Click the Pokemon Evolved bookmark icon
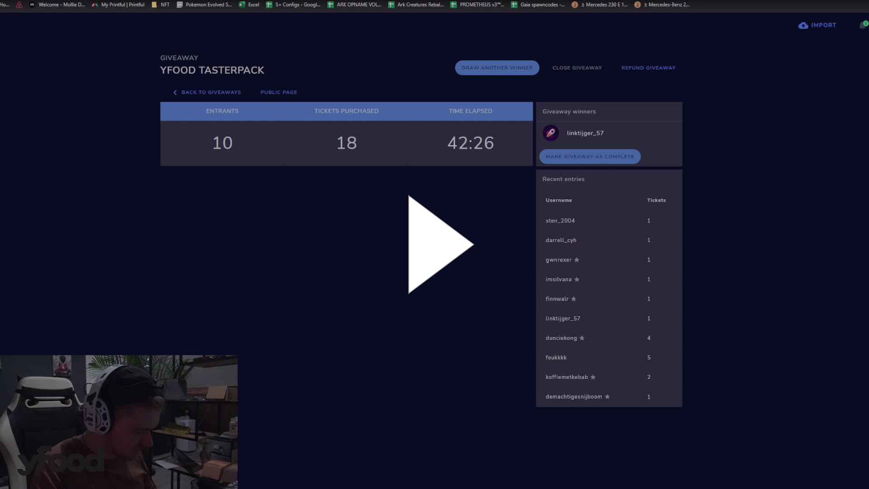Image resolution: width=869 pixels, height=489 pixels. pos(179,5)
